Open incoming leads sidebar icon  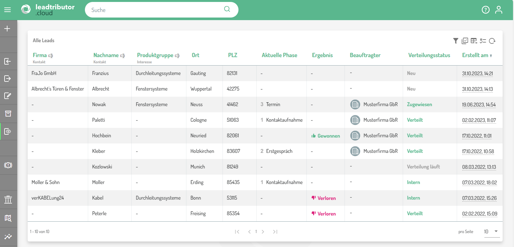coord(7,61)
